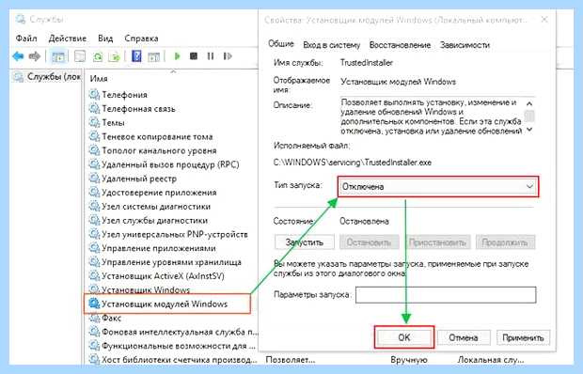Sort by the Имя column header
Image resolution: width=583 pixels, height=374 pixels.
coord(99,78)
